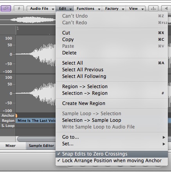Choose Select All from the menu

[112, 63]
